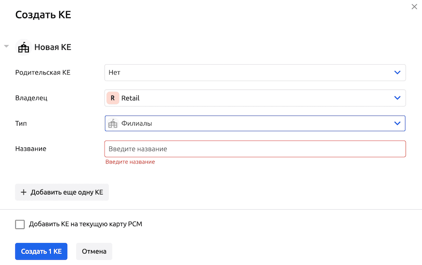This screenshot has height=265, width=422.
Task: Enable Добавить КЕ на текущую карту РСМ checkbox
Action: (x=20, y=224)
